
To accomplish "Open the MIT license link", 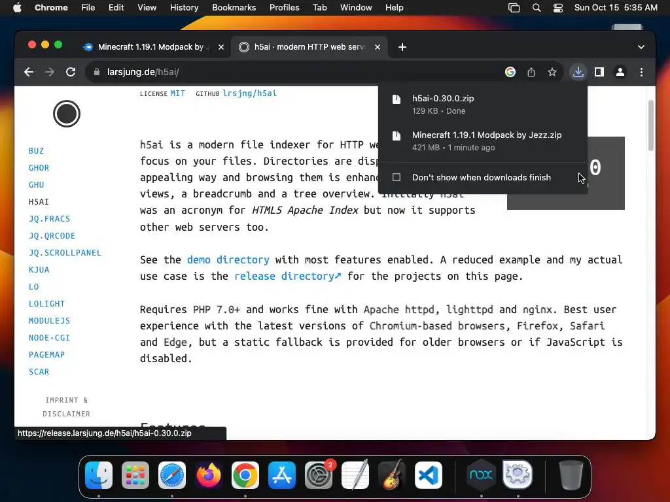I will pyautogui.click(x=178, y=93).
